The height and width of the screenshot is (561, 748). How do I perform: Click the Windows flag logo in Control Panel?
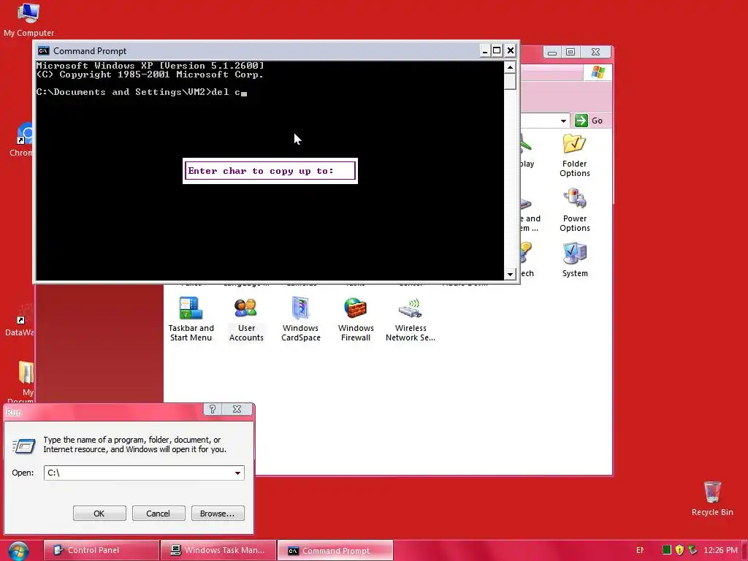coord(598,72)
